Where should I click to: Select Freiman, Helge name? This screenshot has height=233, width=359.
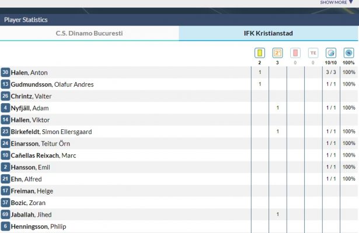tap(32, 191)
